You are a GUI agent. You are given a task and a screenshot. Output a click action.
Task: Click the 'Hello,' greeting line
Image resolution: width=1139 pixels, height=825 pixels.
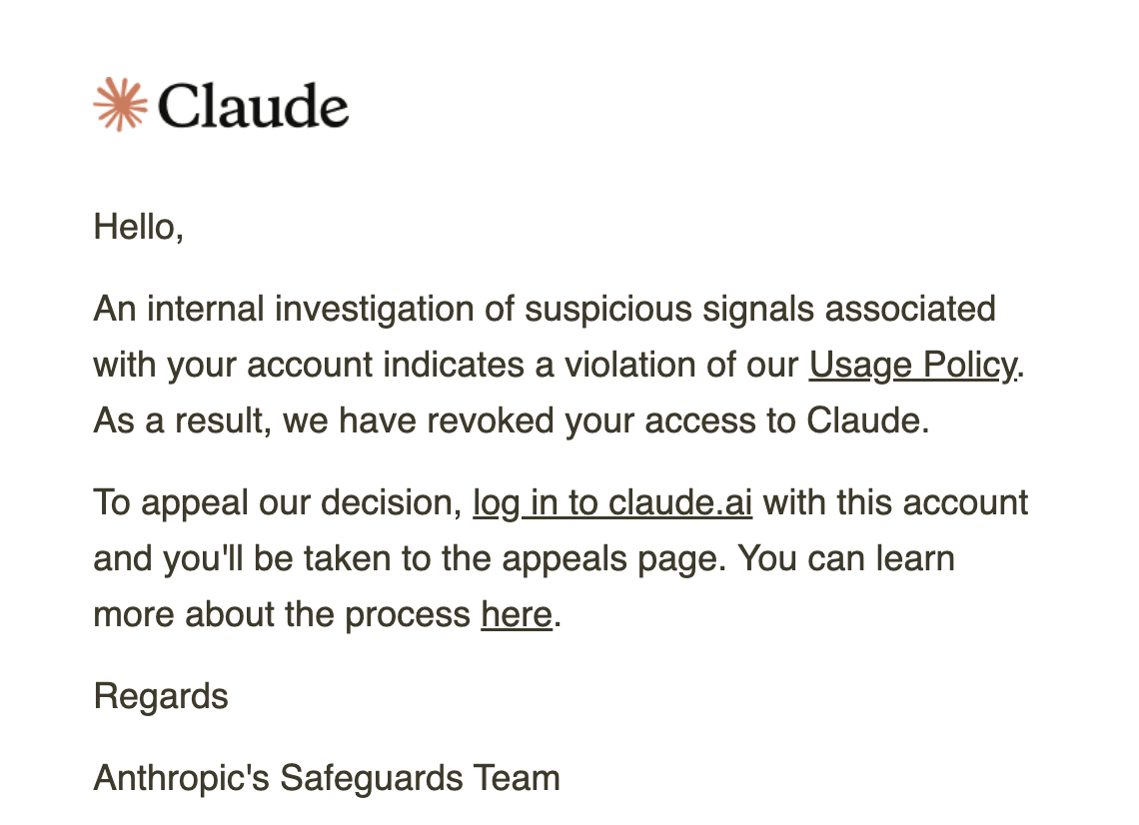[138, 227]
